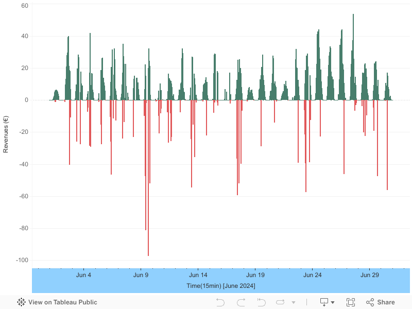Click the Revert icon in toolbar

(x=262, y=302)
